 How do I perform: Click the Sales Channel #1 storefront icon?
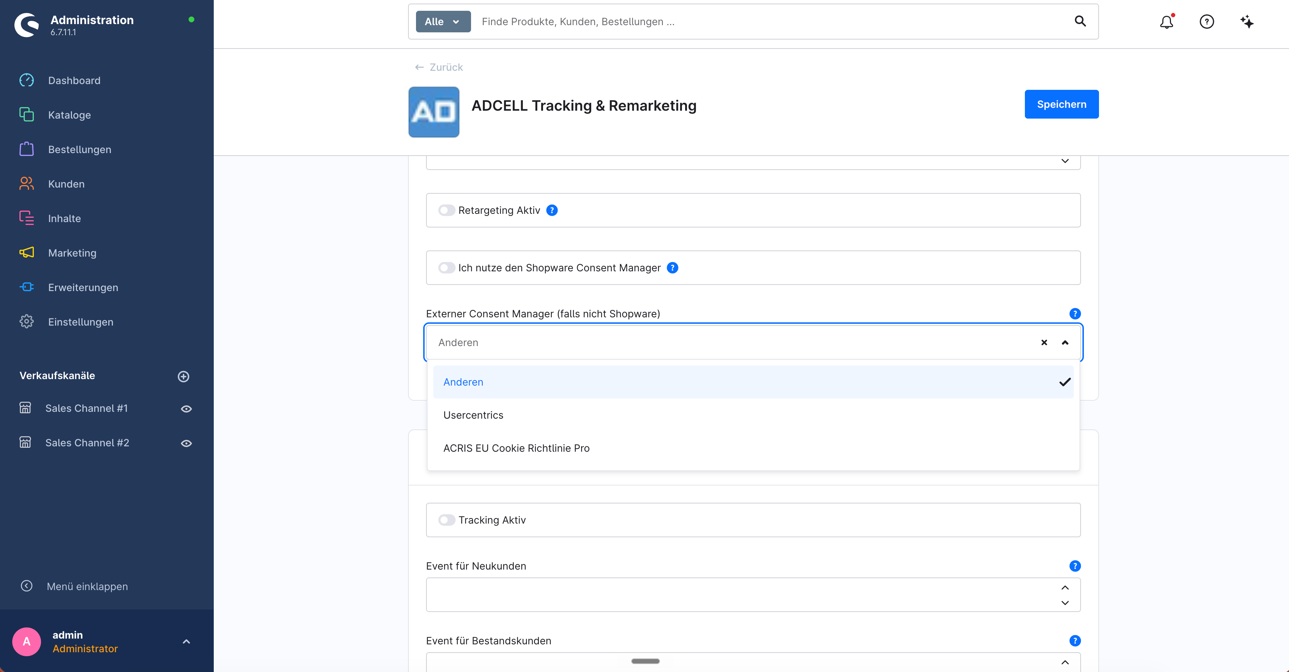pos(25,408)
